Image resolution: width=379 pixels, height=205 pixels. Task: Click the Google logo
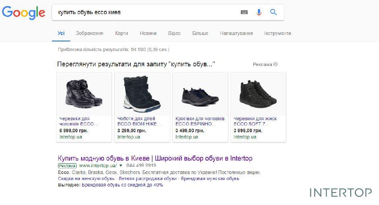[x=23, y=12]
